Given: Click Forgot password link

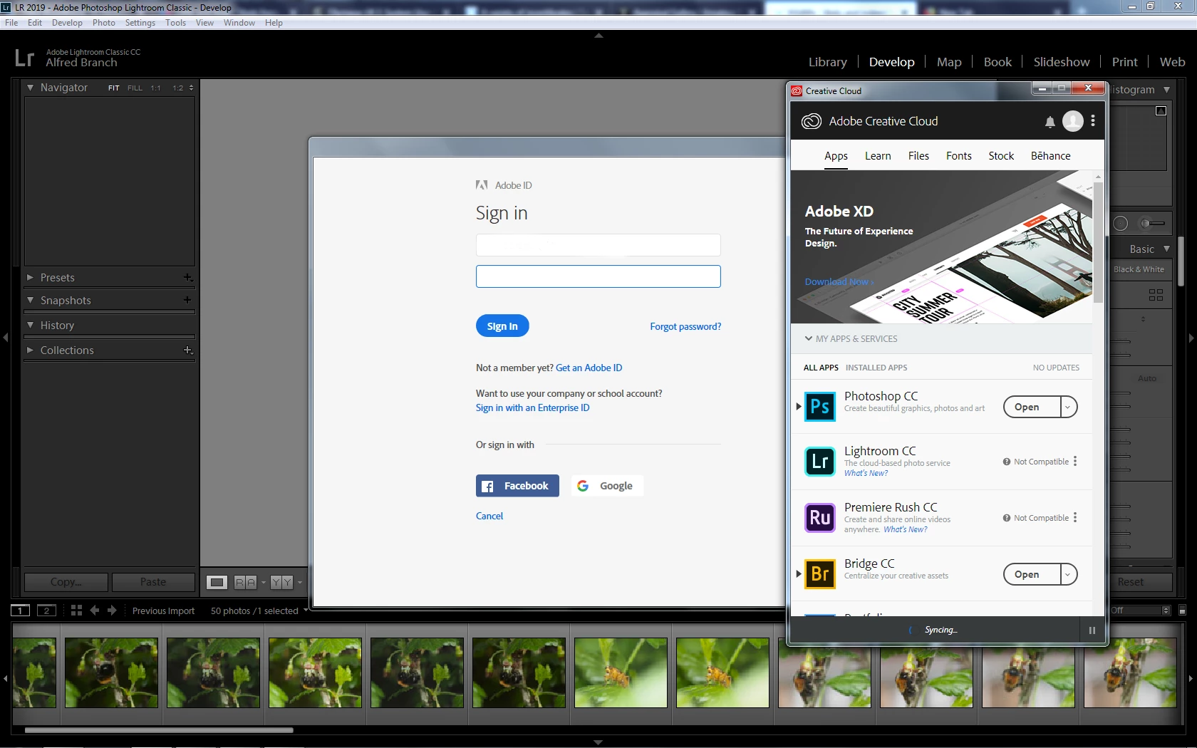Looking at the screenshot, I should 685,327.
